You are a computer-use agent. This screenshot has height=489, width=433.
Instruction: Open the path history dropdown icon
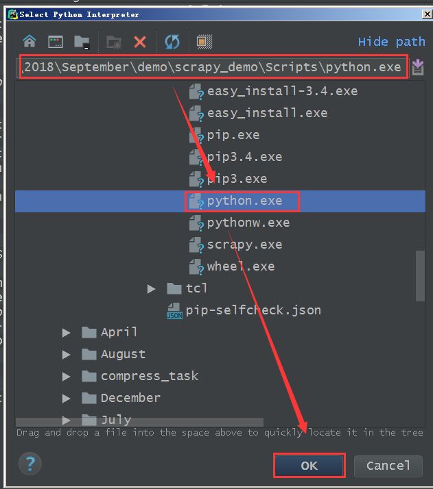[x=418, y=67]
